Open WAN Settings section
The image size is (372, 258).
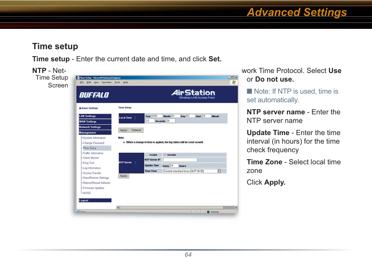(95, 122)
